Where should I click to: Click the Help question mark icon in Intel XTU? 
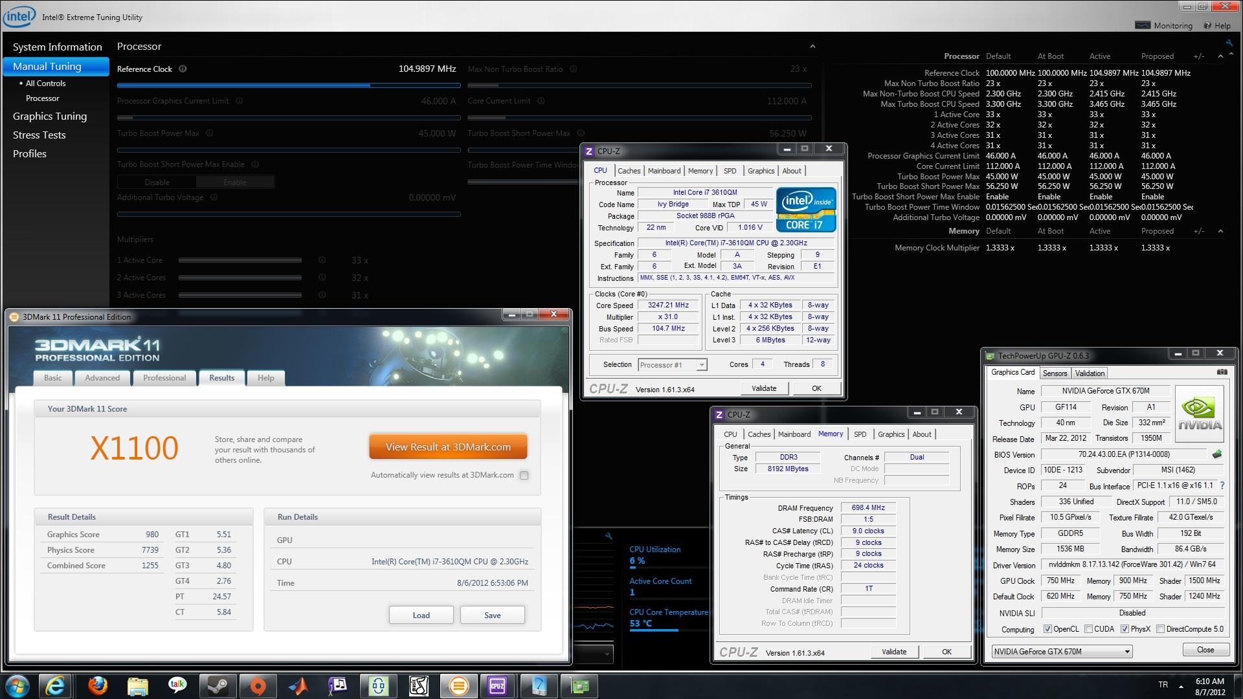point(1207,26)
